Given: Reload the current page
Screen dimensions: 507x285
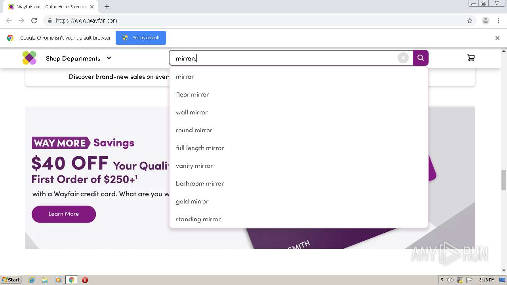Looking at the screenshot, I should (34, 21).
